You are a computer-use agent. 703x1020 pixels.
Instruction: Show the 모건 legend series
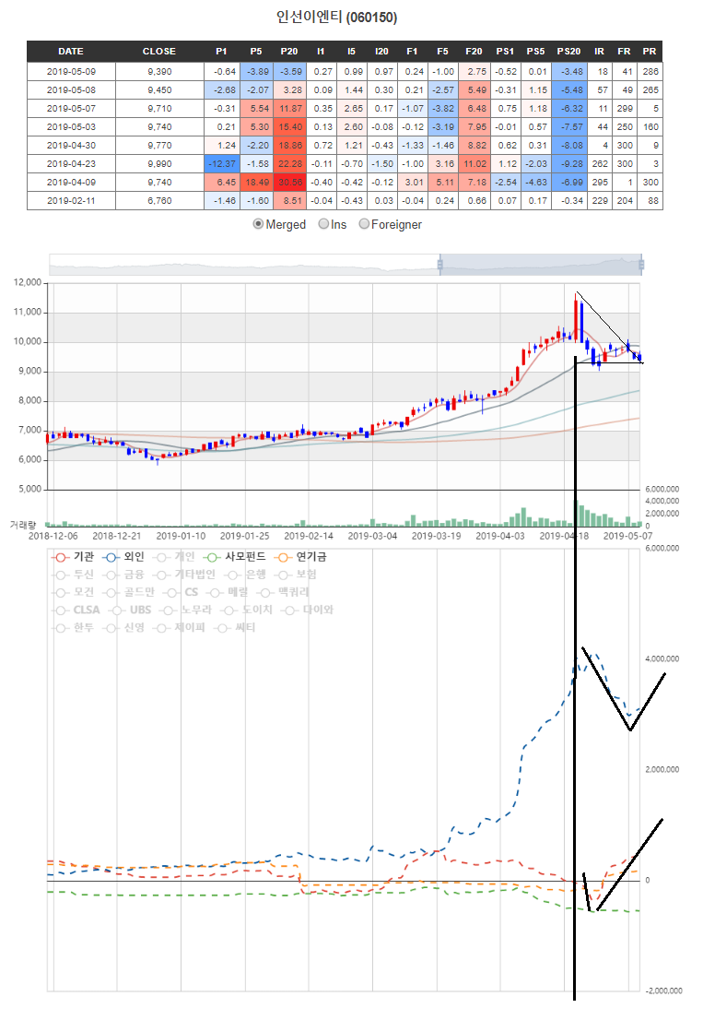click(73, 592)
